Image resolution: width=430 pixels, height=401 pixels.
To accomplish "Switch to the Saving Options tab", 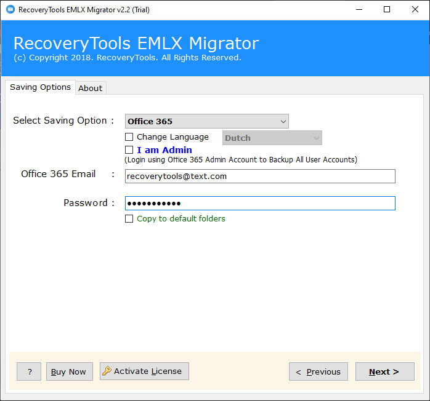I will [x=40, y=87].
